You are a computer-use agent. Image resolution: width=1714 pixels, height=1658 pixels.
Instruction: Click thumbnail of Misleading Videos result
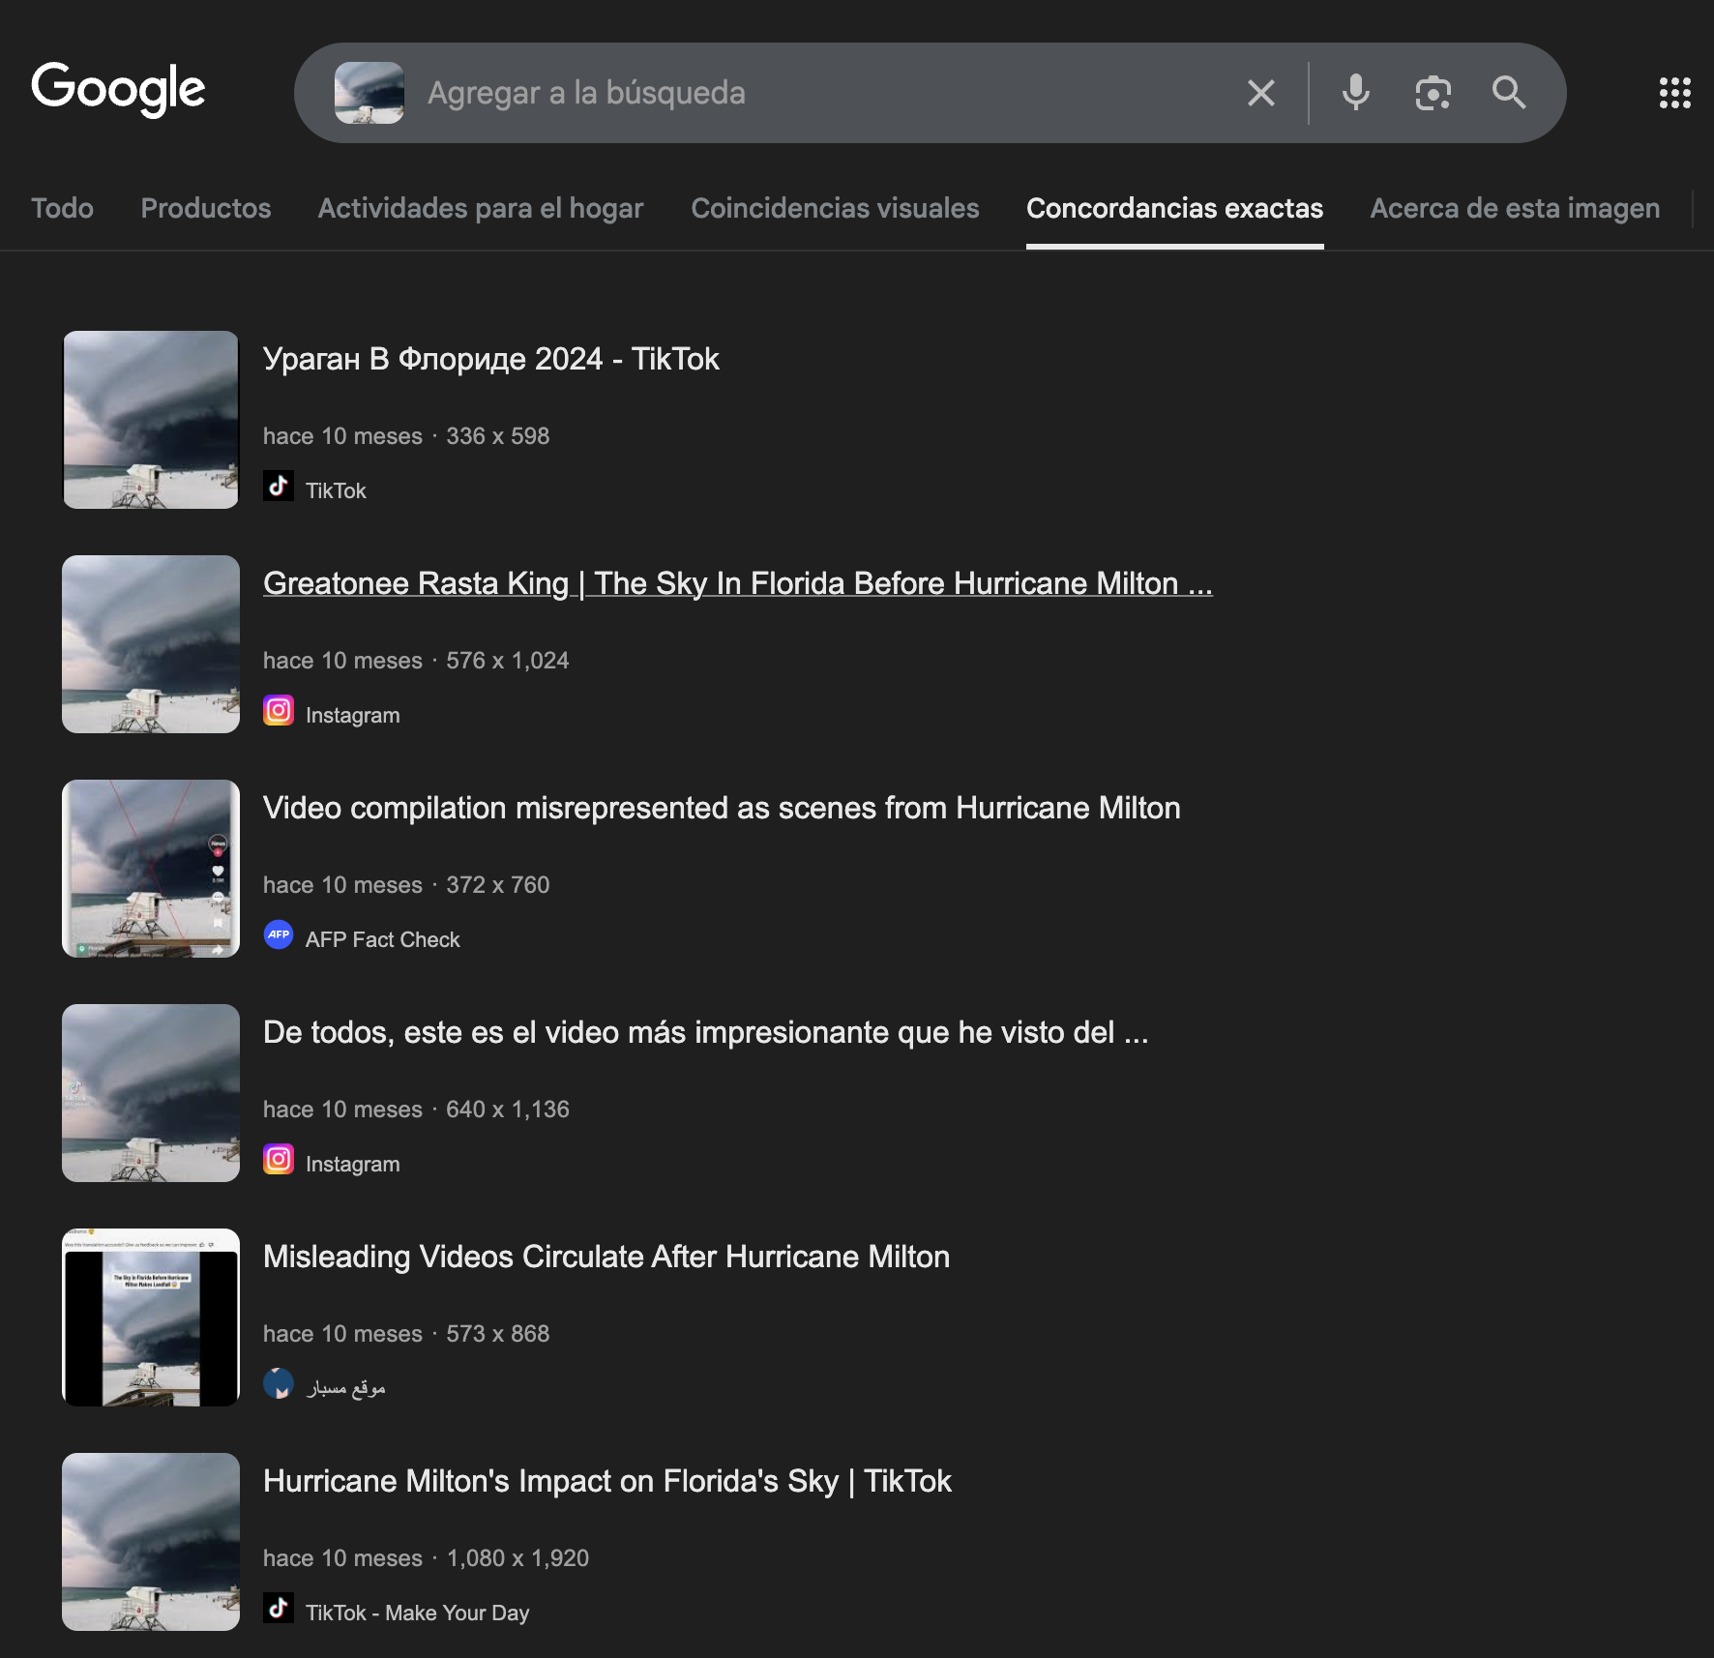151,1318
